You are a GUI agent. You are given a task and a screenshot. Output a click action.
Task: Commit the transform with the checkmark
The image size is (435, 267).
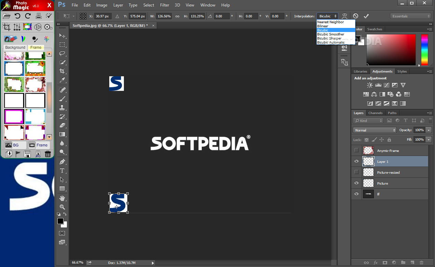click(366, 16)
